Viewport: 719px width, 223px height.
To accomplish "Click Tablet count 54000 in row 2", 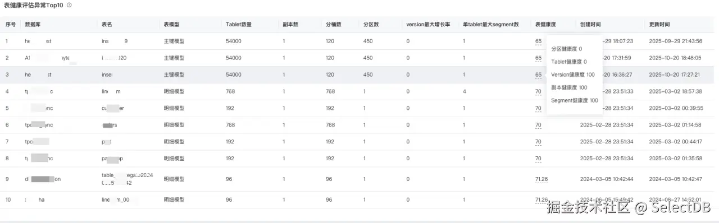I will 234,58.
